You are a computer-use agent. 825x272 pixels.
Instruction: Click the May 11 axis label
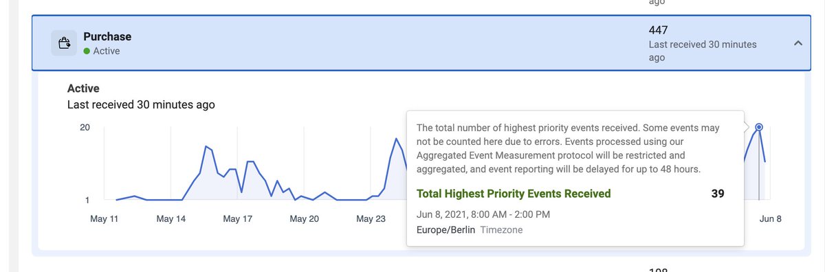104,219
